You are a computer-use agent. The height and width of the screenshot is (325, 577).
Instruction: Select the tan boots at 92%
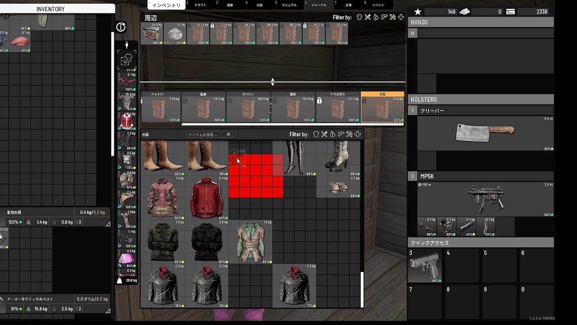click(163, 158)
